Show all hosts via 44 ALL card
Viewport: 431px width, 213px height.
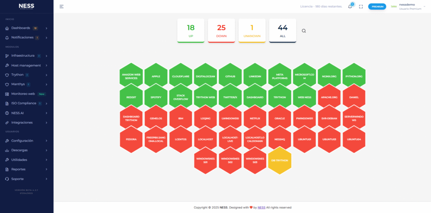pos(282,31)
